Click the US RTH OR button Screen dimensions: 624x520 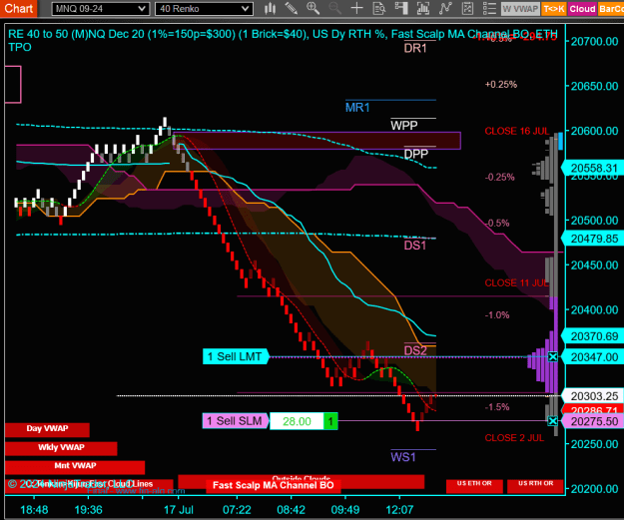(x=536, y=486)
